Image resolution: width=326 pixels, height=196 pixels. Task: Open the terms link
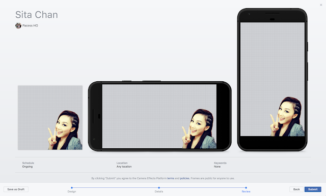pos(171,178)
